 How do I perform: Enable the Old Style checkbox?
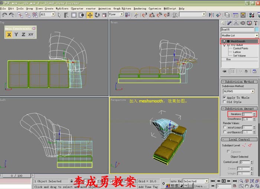click(x=224, y=102)
